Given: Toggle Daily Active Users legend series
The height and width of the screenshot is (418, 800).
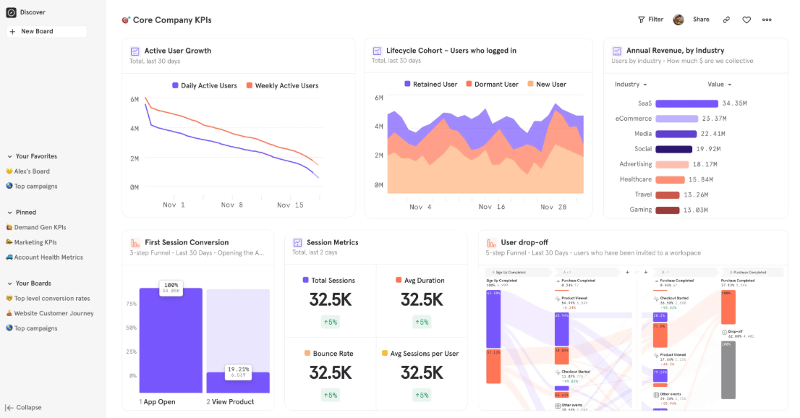Looking at the screenshot, I should pyautogui.click(x=205, y=86).
